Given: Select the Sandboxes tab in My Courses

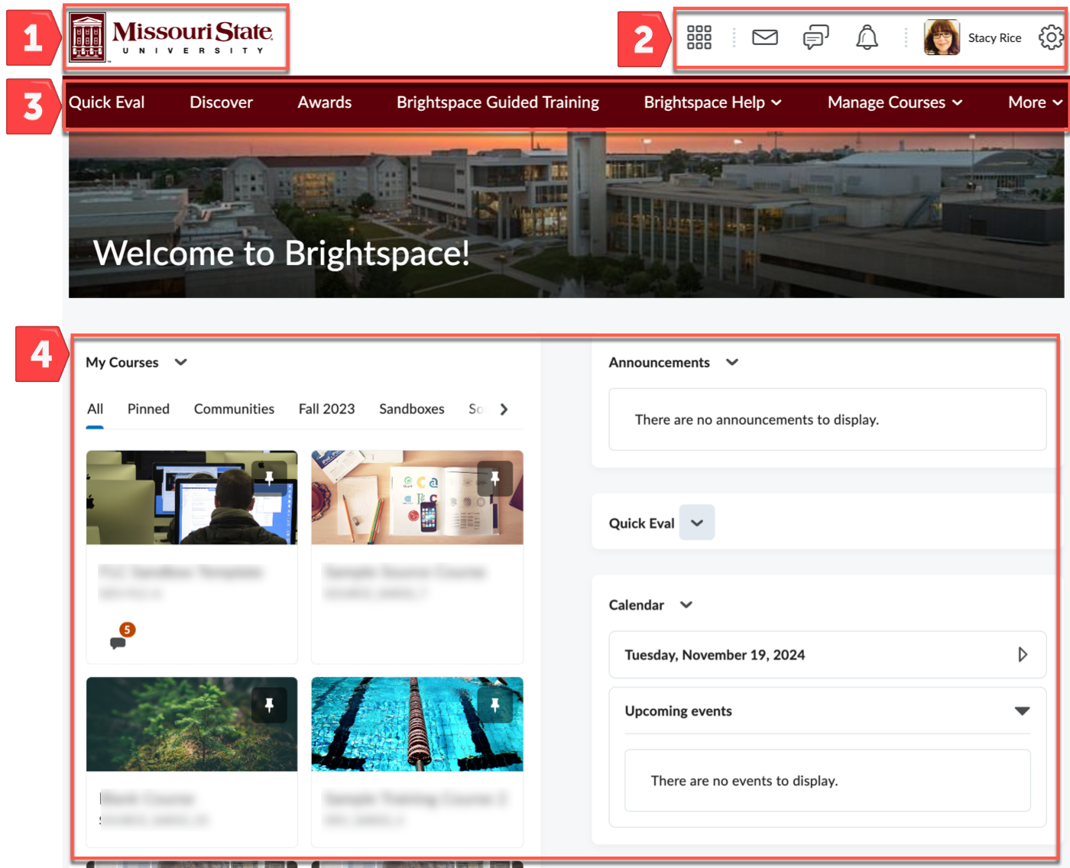Looking at the screenshot, I should click(411, 410).
